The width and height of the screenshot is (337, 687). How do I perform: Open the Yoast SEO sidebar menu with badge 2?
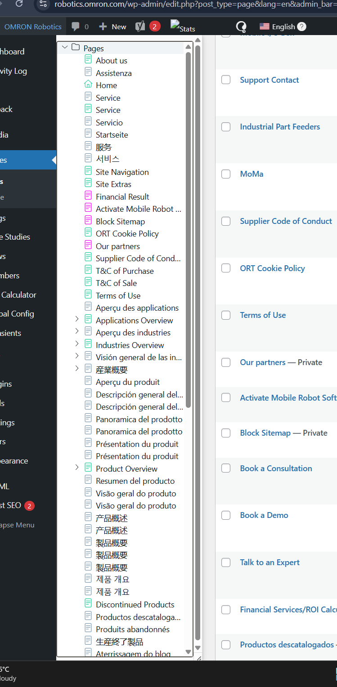coord(17,505)
